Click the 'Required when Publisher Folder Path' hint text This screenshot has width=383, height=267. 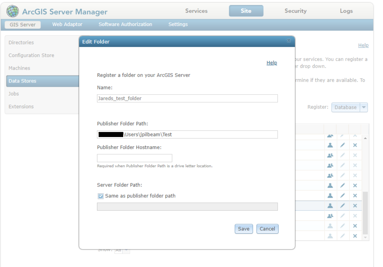[x=155, y=166]
